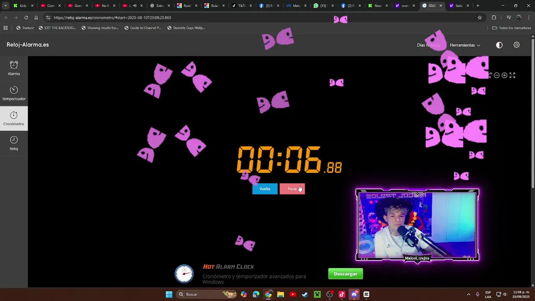
Task: Click the Maicol_trejos webcam overlay
Action: [417, 225]
